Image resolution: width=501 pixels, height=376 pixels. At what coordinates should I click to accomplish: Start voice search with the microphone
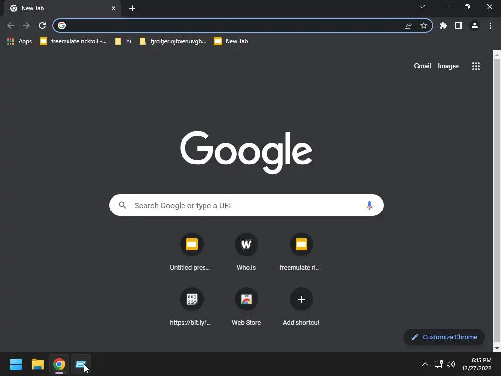[x=369, y=205]
